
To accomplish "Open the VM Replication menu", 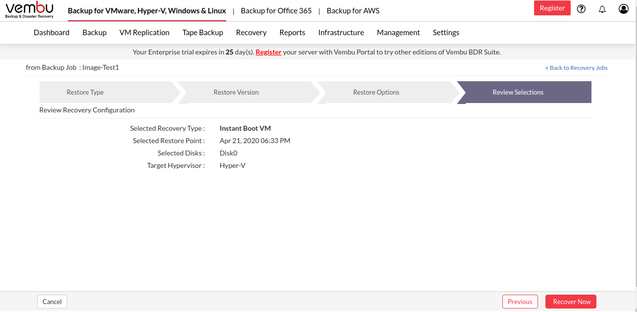I will click(x=145, y=33).
